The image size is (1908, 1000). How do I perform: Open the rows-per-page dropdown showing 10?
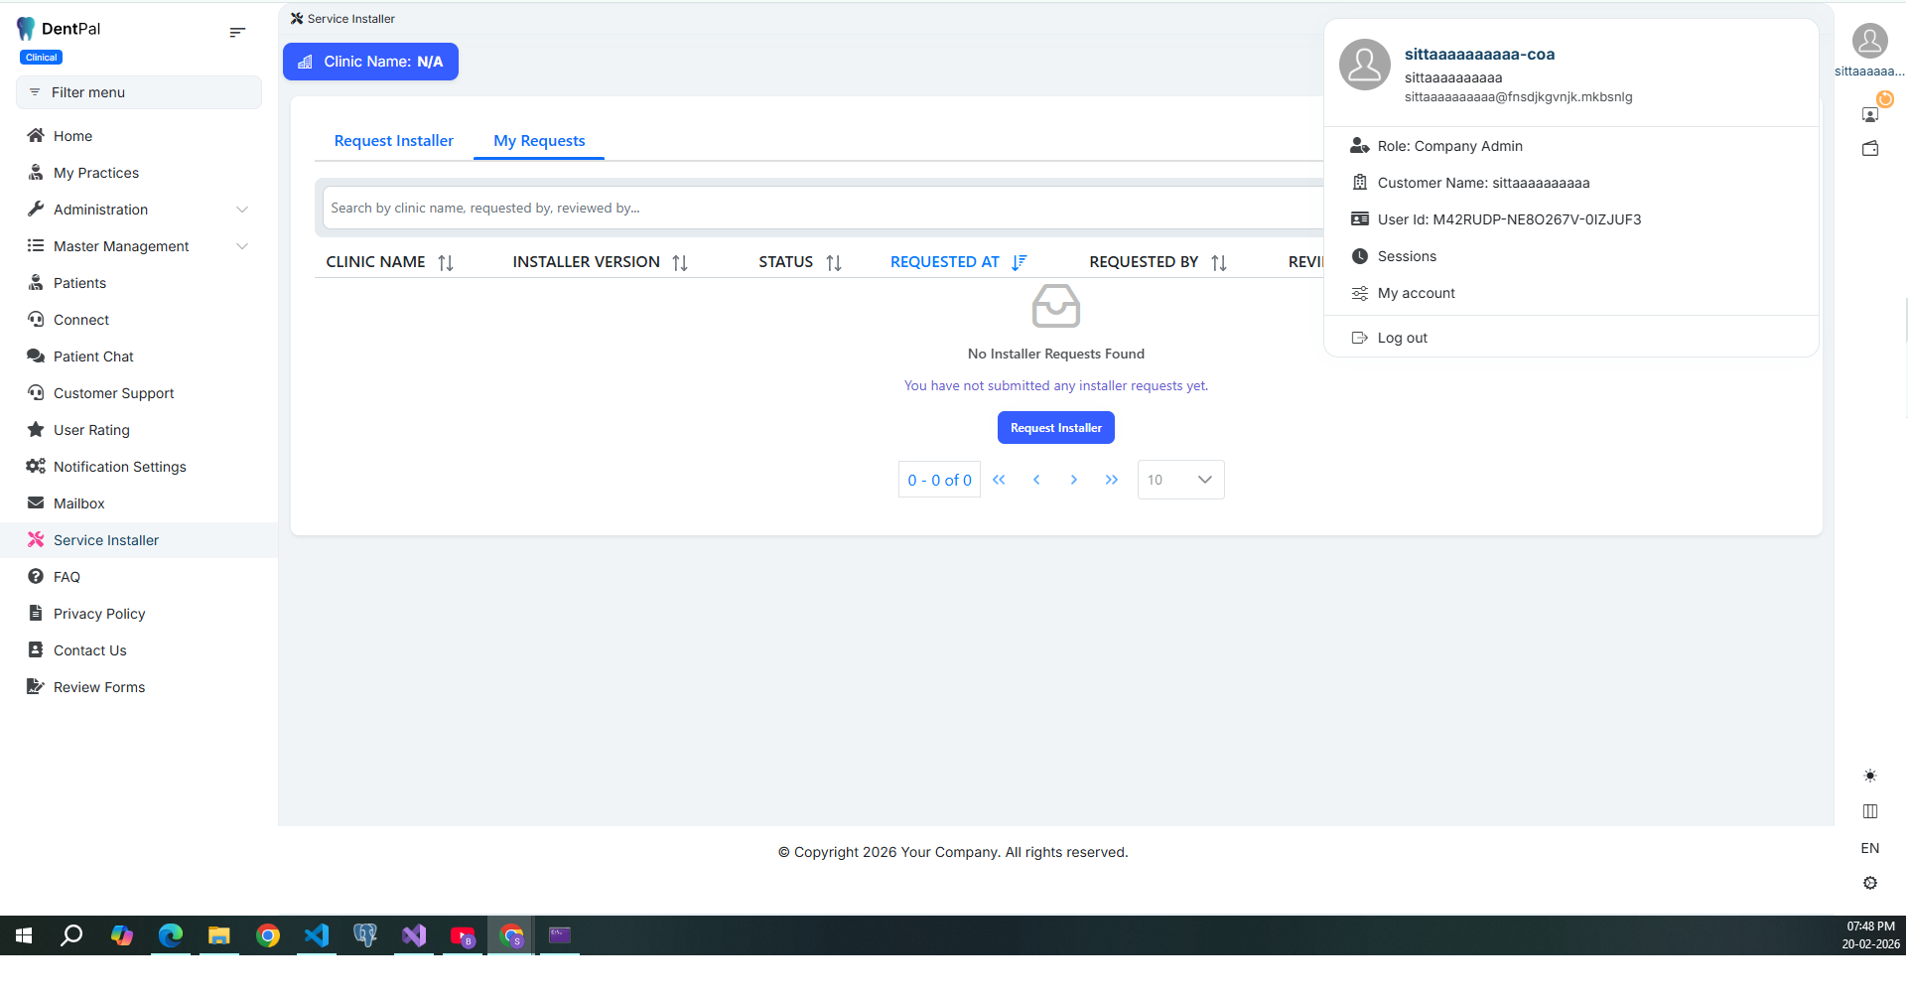click(x=1180, y=480)
